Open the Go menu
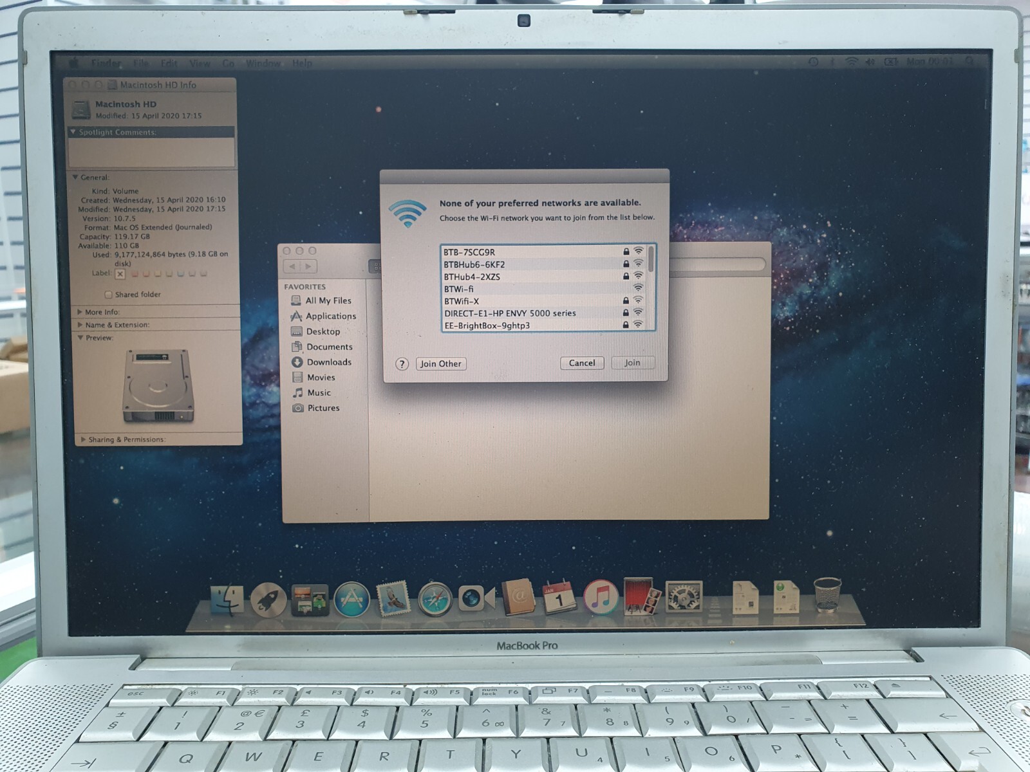The height and width of the screenshot is (772, 1030). [x=228, y=63]
